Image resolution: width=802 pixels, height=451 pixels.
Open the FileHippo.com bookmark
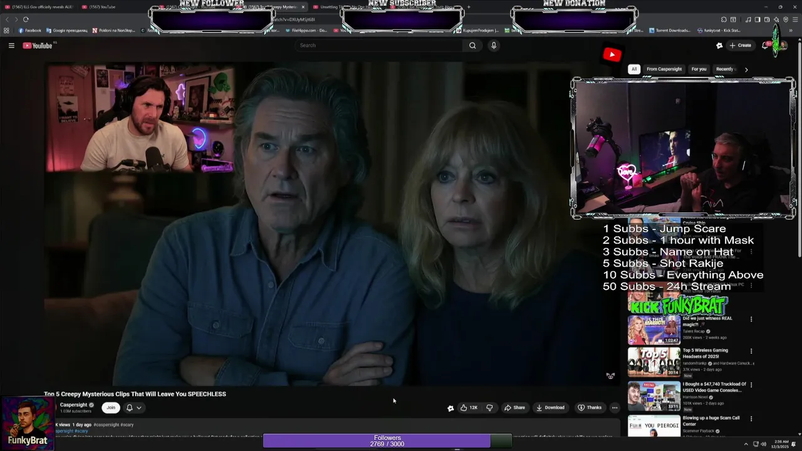click(306, 30)
